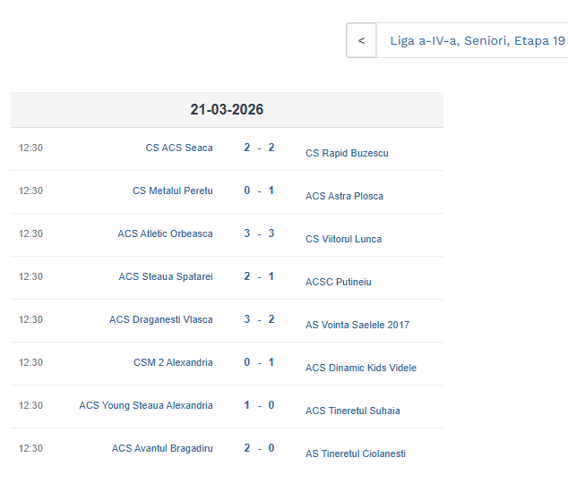Visit AS Vointa Saelele 2017 page
The image size is (568, 500).
[x=357, y=325]
